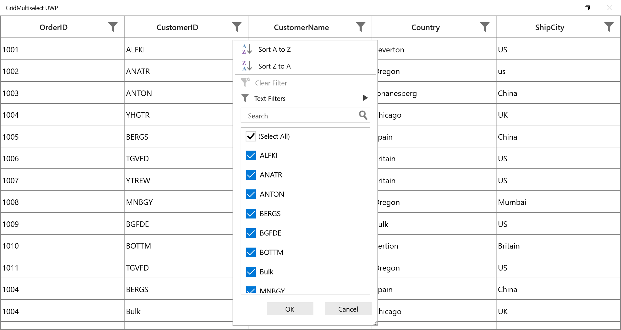Select OrderID cell 1006
The image size is (621, 330).
tap(62, 158)
